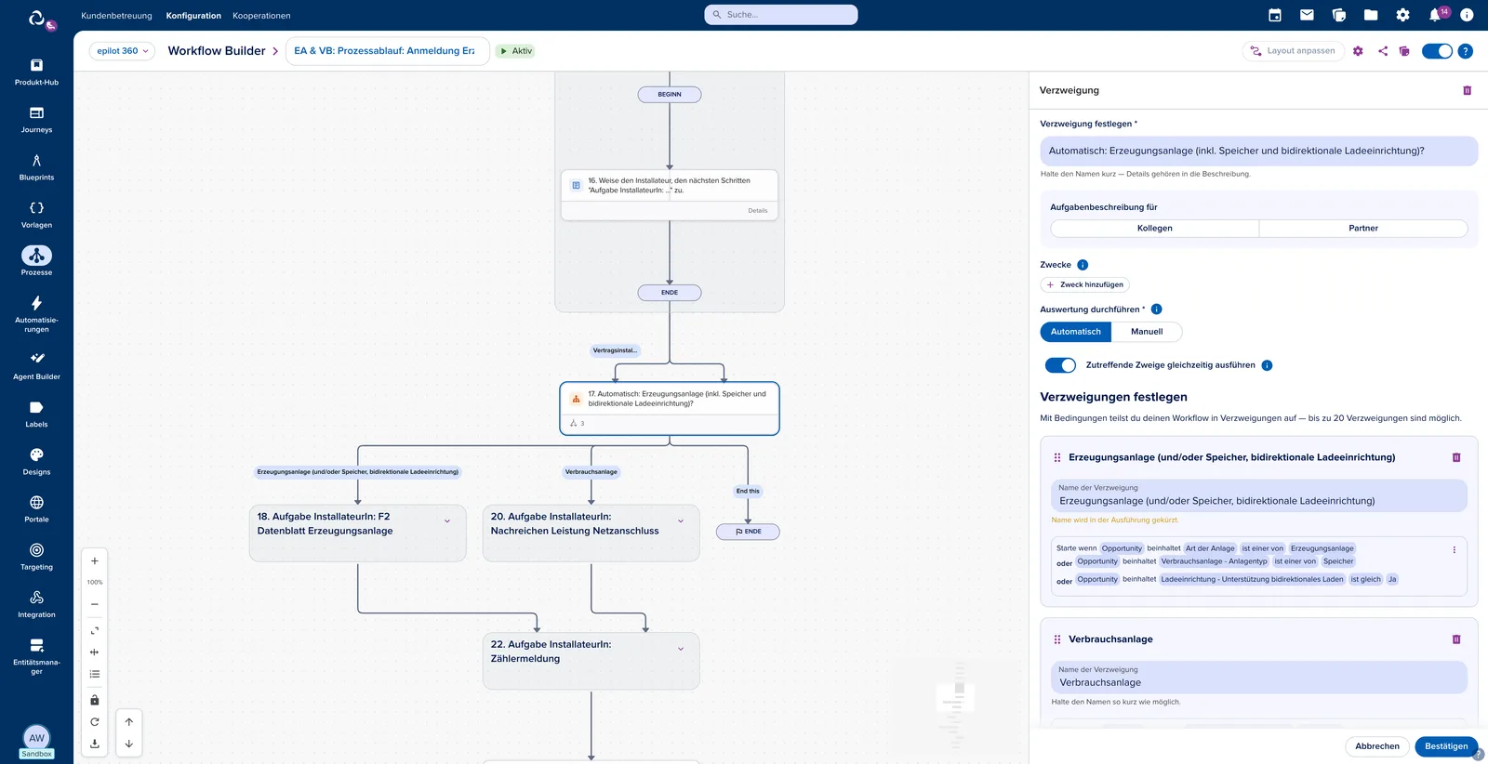
Task: Expand step 22 Zählermeldung
Action: 681,649
